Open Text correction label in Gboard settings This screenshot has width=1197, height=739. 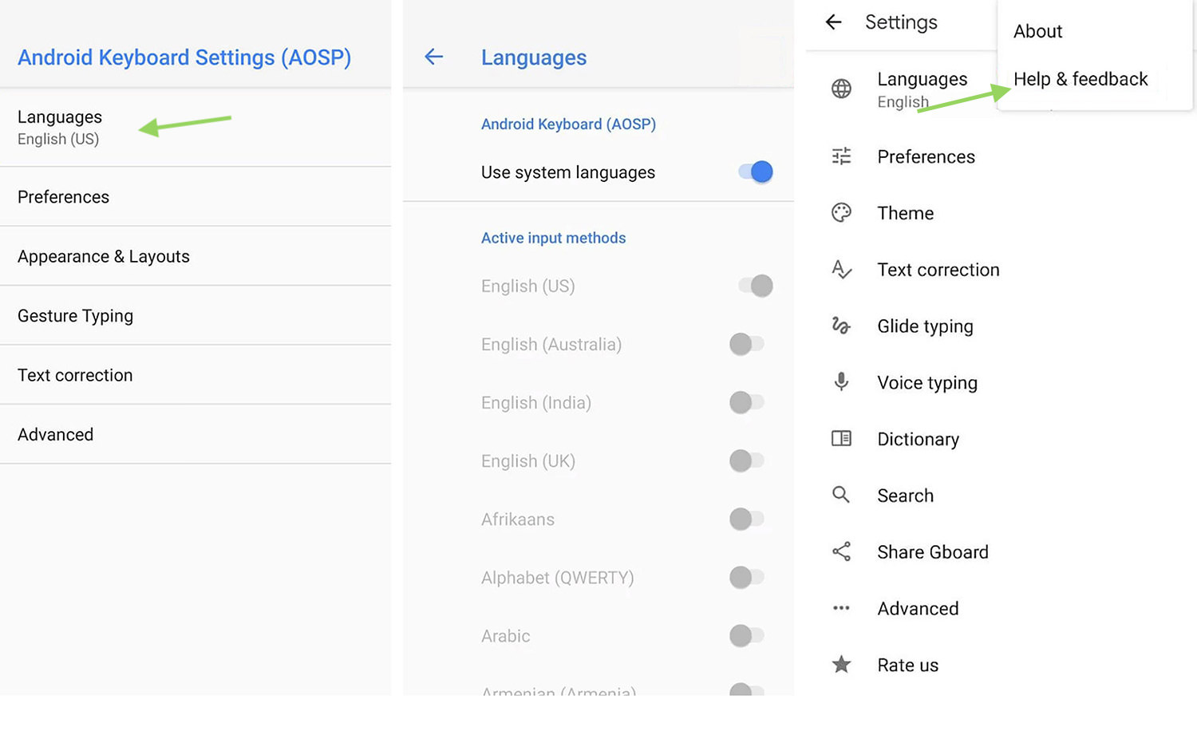coord(938,270)
